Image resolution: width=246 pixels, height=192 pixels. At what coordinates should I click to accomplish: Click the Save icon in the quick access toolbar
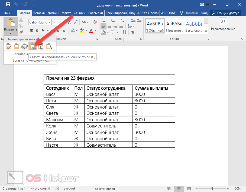[8, 5]
